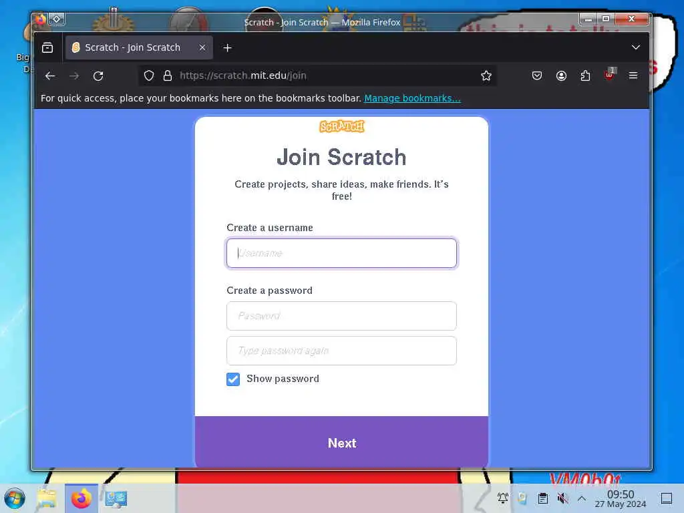
Task: Open the file tray icon next to the bell
Action: click(522, 498)
